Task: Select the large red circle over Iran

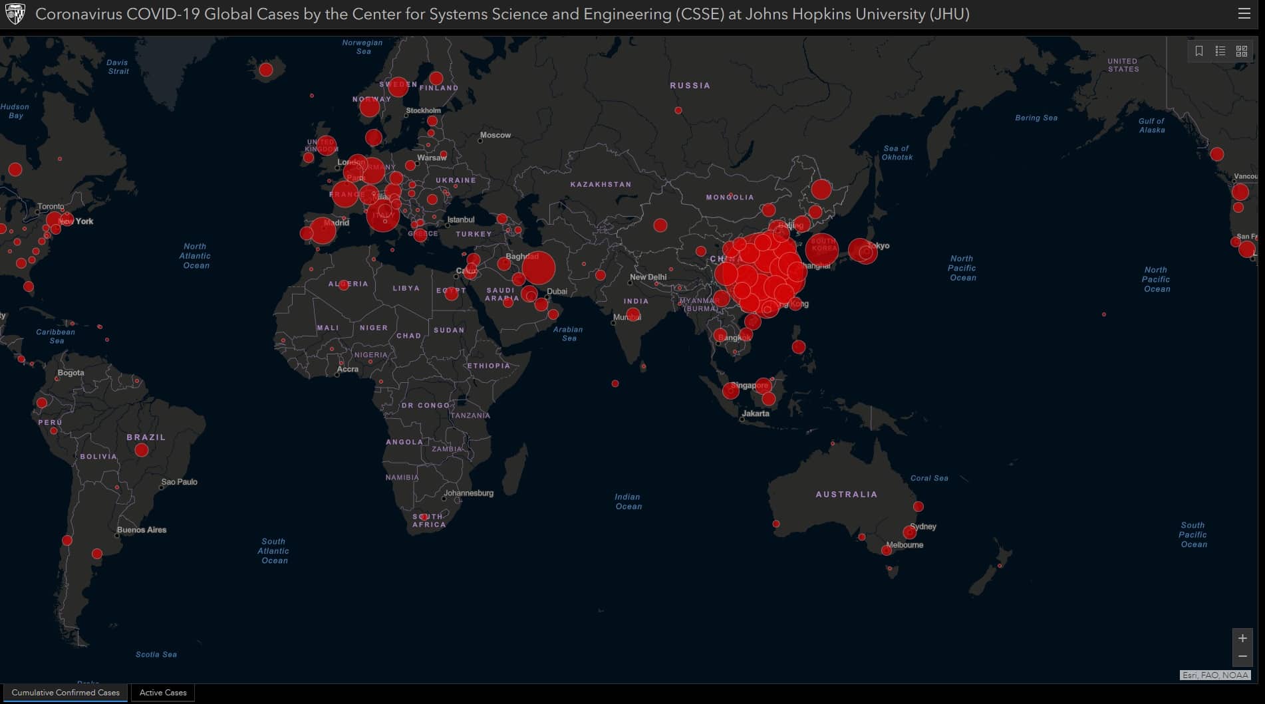Action: [538, 268]
